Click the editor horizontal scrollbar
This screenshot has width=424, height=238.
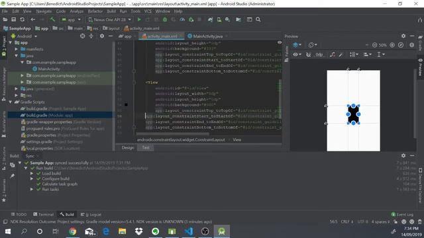click(172, 134)
